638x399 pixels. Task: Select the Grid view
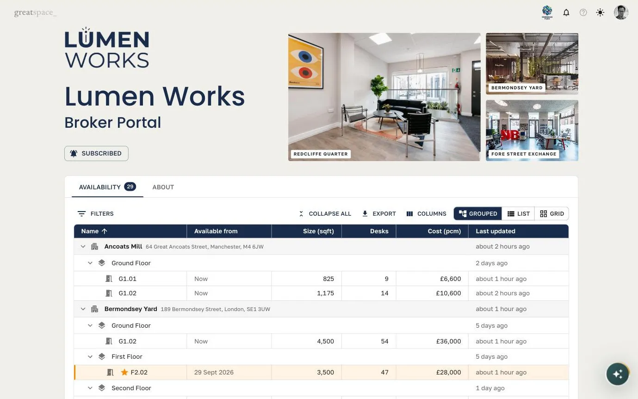coord(552,214)
